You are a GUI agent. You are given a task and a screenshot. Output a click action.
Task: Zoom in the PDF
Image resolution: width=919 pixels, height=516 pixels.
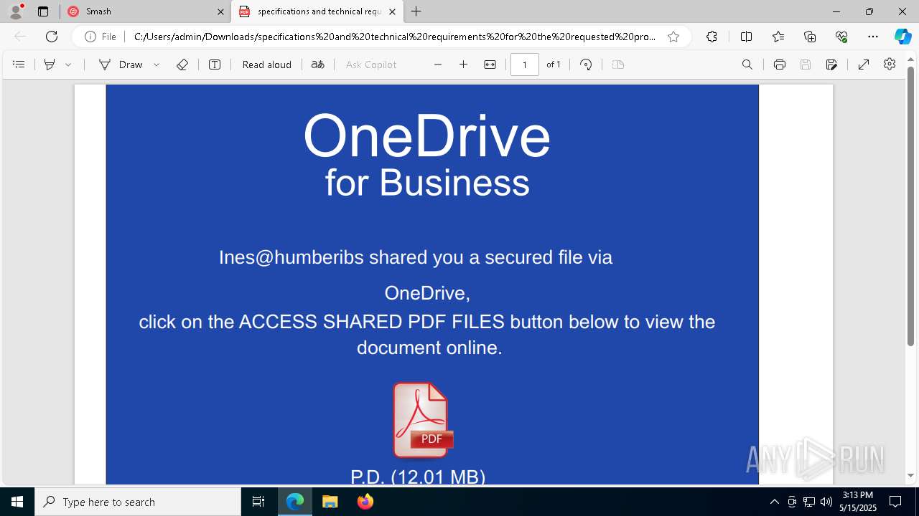464,64
